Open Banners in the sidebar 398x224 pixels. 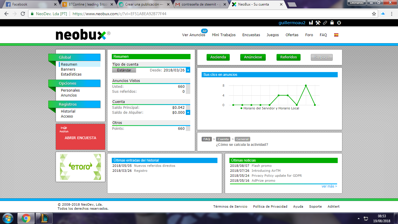click(68, 69)
